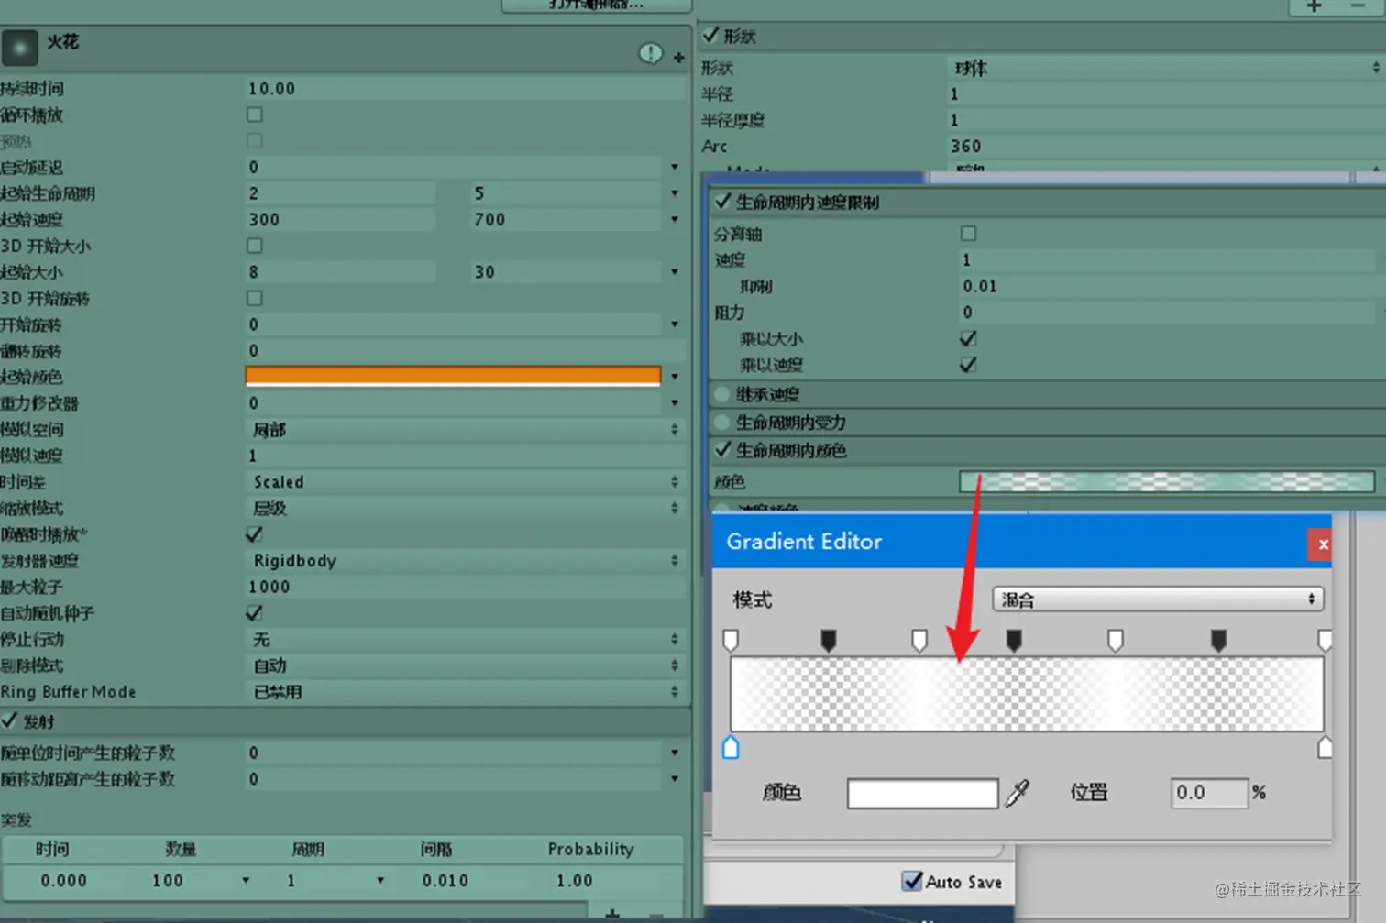Open the burst 数量 100 dropdown arrow
The height and width of the screenshot is (923, 1386).
[246, 881]
